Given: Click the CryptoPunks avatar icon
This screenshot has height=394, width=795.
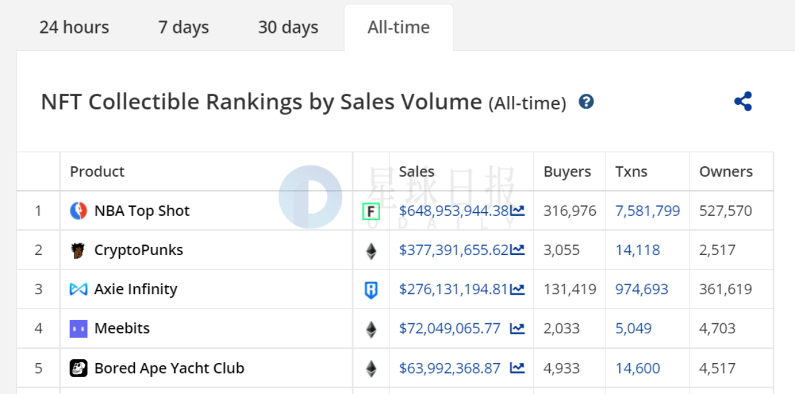Looking at the screenshot, I should click(78, 250).
